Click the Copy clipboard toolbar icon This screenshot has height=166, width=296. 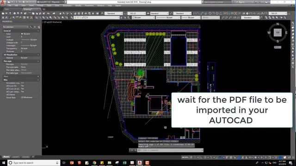click(33, 13)
